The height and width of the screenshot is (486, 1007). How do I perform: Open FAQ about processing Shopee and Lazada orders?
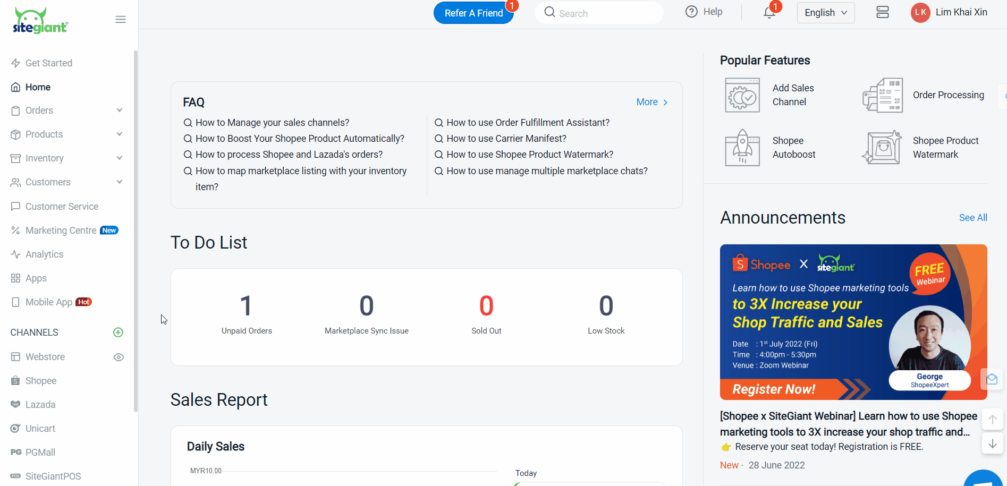point(289,155)
